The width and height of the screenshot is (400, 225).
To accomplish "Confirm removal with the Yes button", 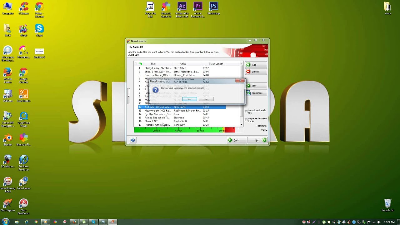I will tap(189, 99).
